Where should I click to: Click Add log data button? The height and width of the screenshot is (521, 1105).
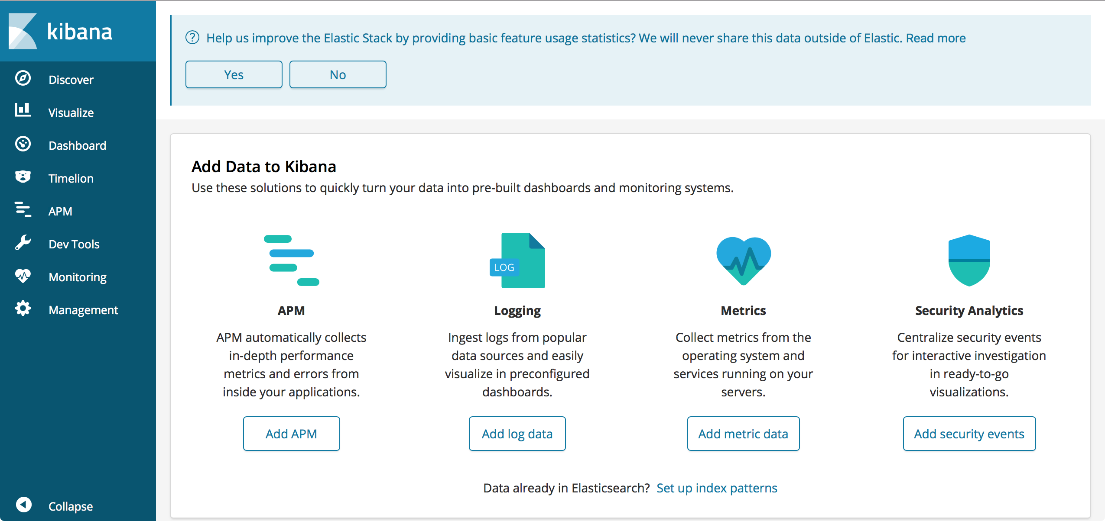point(517,434)
